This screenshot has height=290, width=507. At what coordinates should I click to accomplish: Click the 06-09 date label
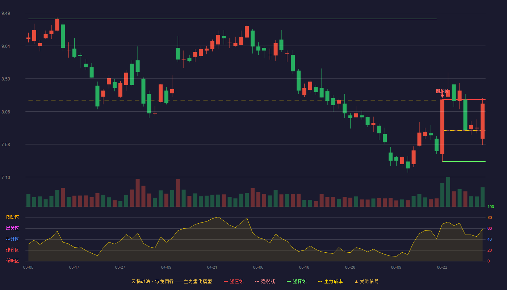pyautogui.click(x=396, y=267)
